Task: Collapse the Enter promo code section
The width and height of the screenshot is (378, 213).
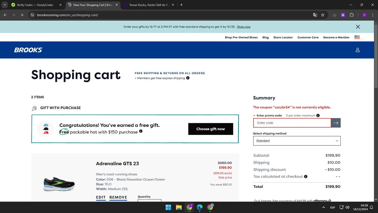Action: point(267,116)
